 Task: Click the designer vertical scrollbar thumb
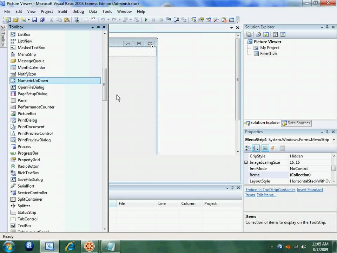click(238, 79)
